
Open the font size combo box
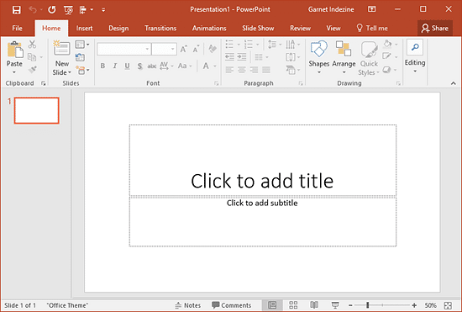[x=165, y=49]
